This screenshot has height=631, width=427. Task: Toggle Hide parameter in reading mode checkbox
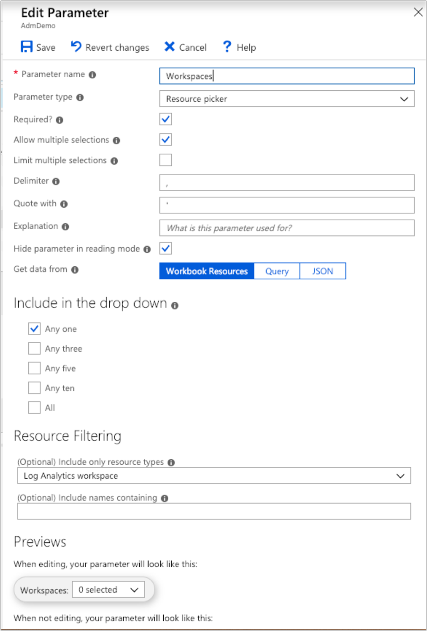tap(165, 248)
